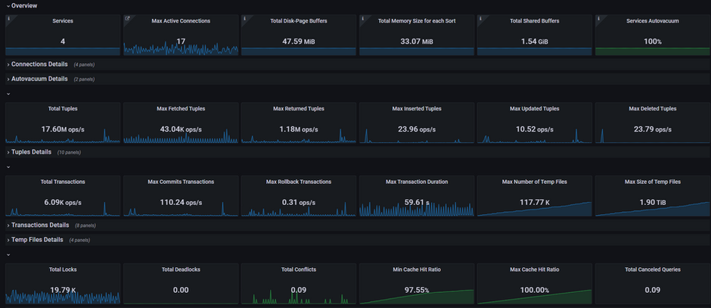Click the Max Number of Temp Files title
Image resolution: width=711 pixels, height=308 pixels.
pos(534,182)
